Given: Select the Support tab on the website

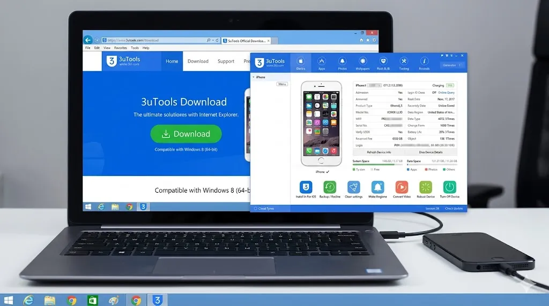Looking at the screenshot, I should click(x=226, y=61).
